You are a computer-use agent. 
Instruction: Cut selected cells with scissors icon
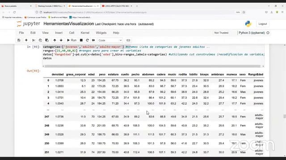[x=34, y=40]
